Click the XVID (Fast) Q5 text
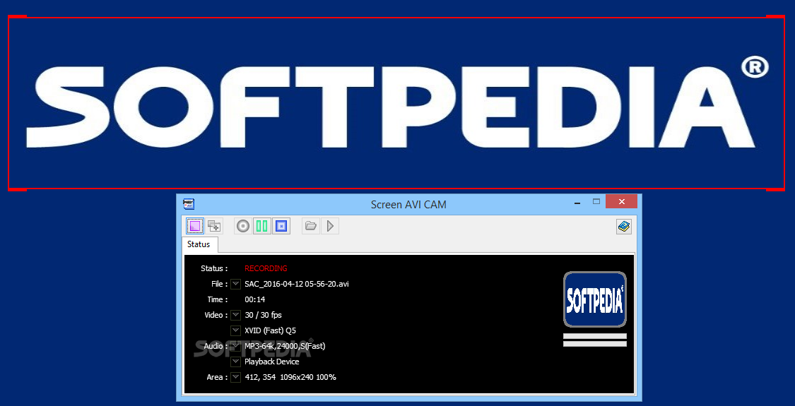The image size is (795, 406). pyautogui.click(x=270, y=331)
